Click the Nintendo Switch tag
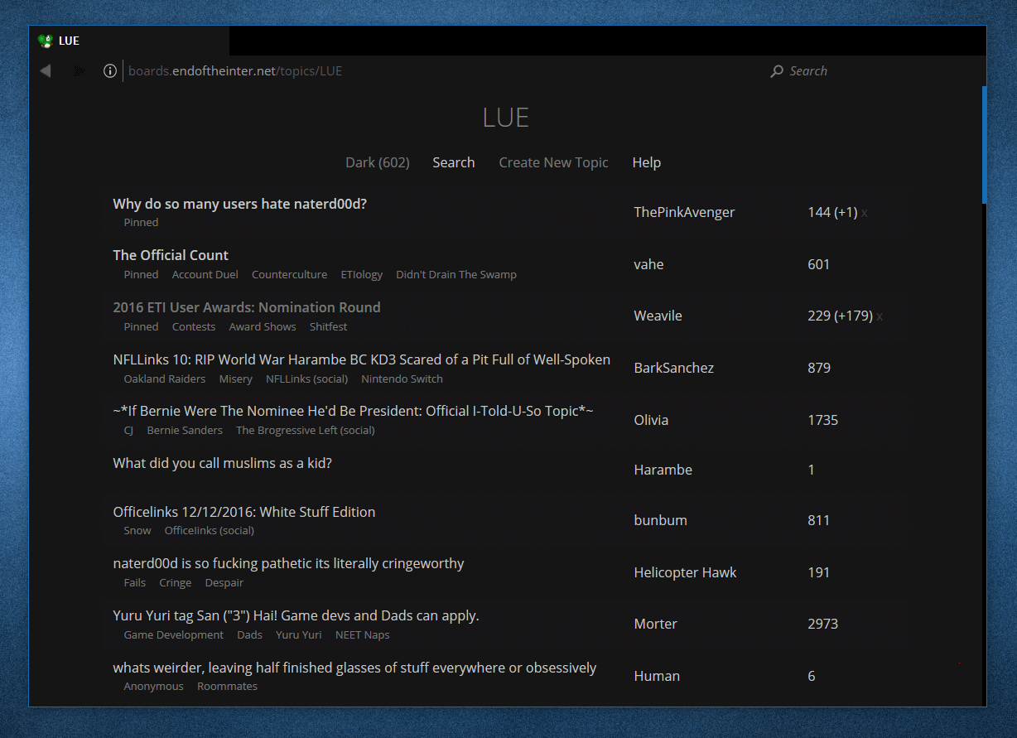The width and height of the screenshot is (1017, 738). (402, 379)
